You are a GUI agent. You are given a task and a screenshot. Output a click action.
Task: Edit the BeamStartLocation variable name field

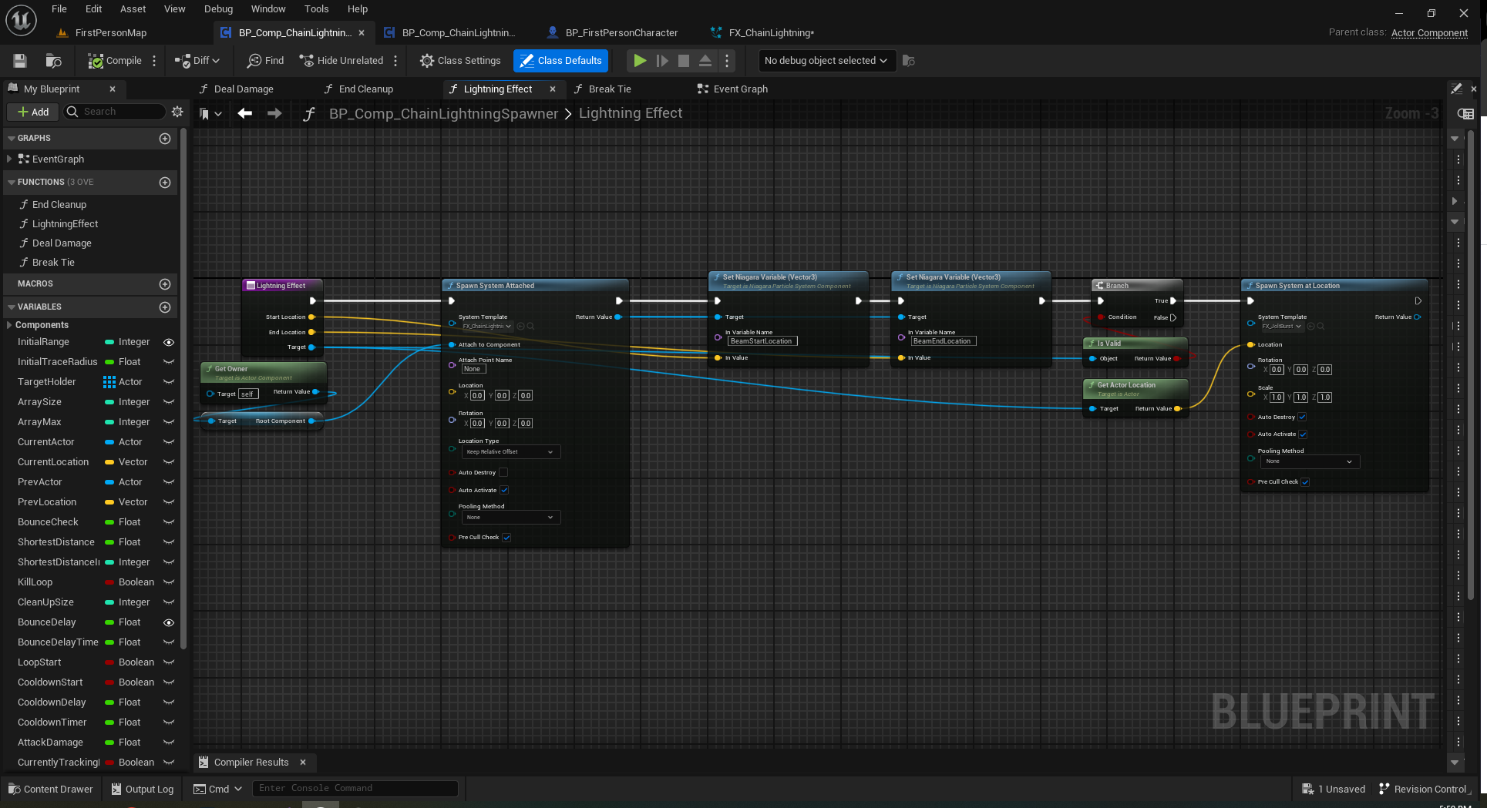[x=762, y=341]
